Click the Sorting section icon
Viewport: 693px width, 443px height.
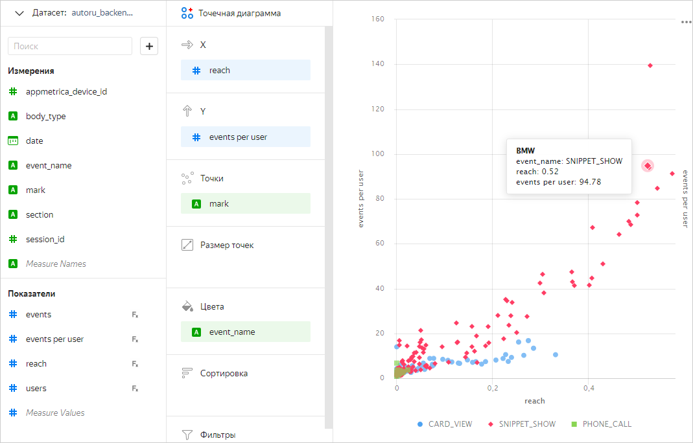[x=187, y=373]
